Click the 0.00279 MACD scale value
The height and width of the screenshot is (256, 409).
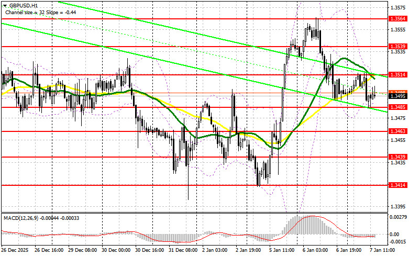pyautogui.click(x=398, y=217)
